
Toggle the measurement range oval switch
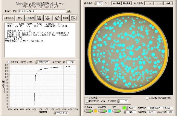pyautogui.click(x=103, y=111)
